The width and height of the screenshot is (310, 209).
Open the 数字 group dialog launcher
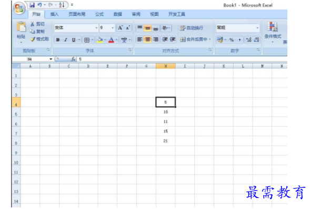point(258,50)
